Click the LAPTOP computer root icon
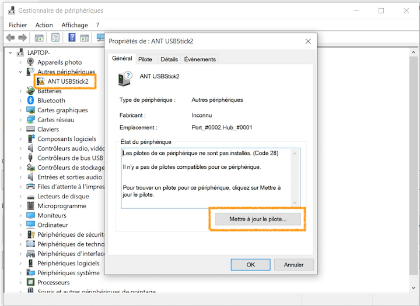420x306 pixels. point(20,52)
